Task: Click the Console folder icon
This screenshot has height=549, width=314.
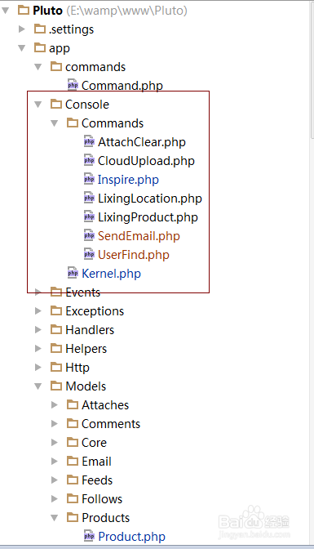Action: point(56,104)
